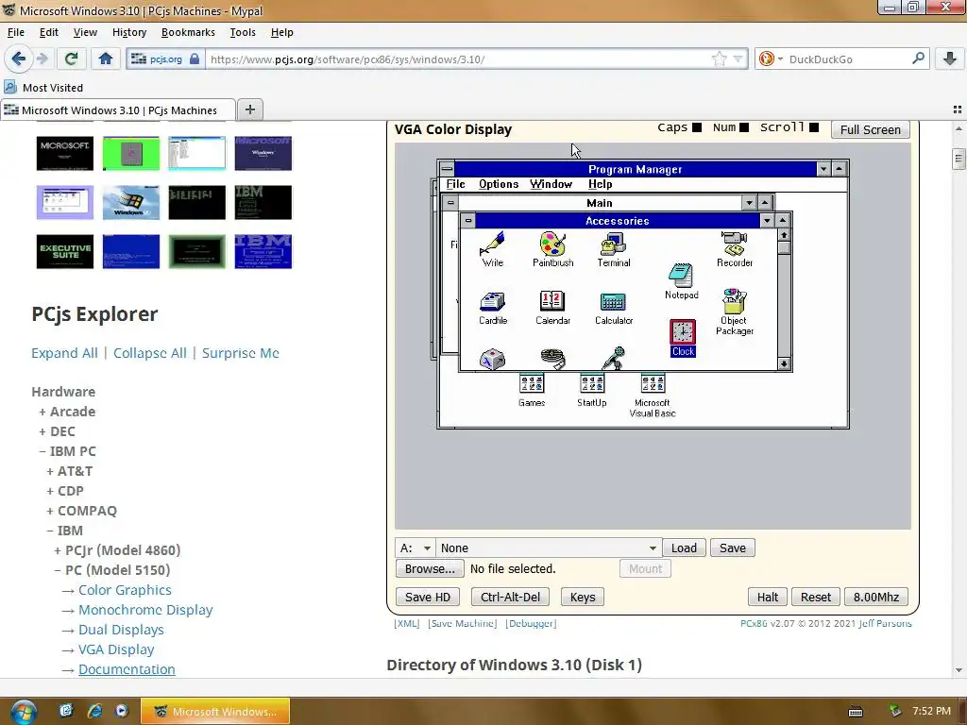Open the browser Bookmarks menu

click(188, 32)
